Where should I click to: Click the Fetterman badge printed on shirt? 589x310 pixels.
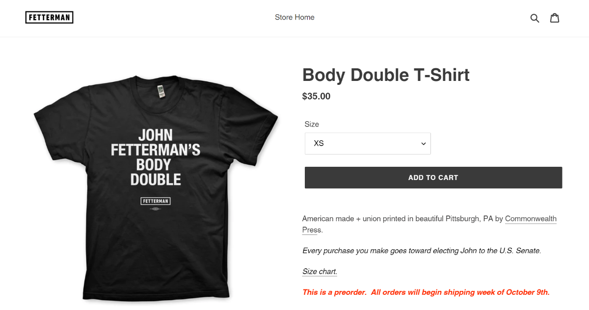(156, 201)
